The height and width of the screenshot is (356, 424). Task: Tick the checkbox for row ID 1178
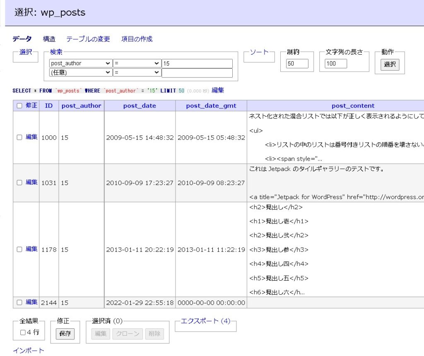coord(19,250)
